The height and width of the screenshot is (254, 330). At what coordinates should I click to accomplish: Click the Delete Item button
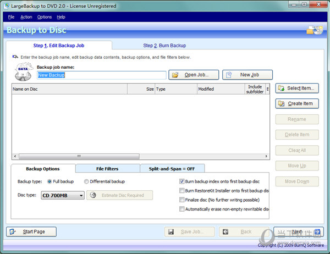tap(297, 135)
